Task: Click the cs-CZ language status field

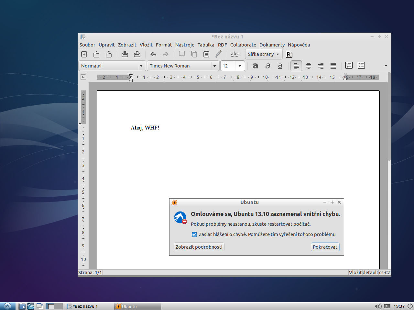Action: tap(385, 273)
